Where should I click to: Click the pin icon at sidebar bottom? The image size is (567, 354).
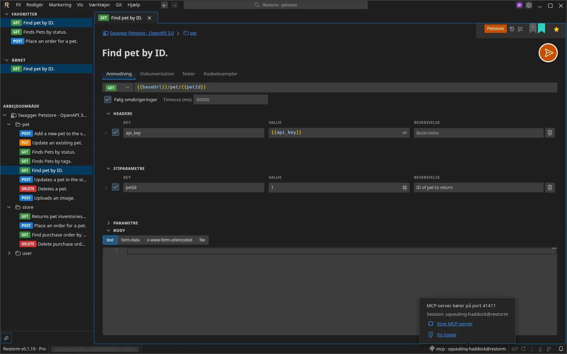pyautogui.click(x=6, y=338)
